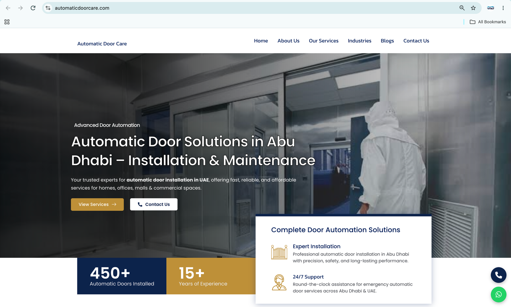Screen dimensions: 511x307
Task: Open the About Us page
Action: [x=288, y=41]
